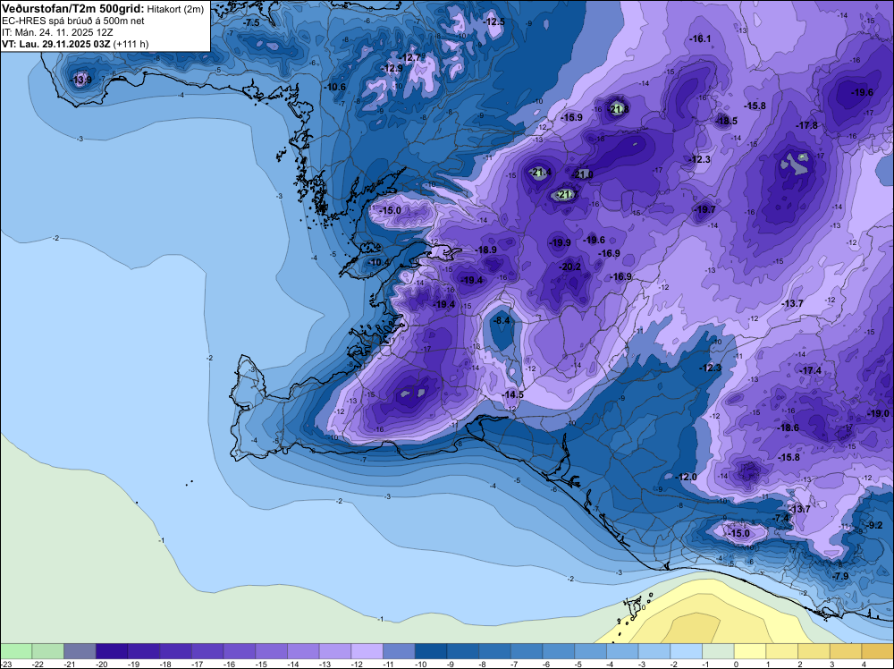This screenshot has width=894, height=669.
Task: Click the -12.0 temperature label
Action: pos(686,477)
